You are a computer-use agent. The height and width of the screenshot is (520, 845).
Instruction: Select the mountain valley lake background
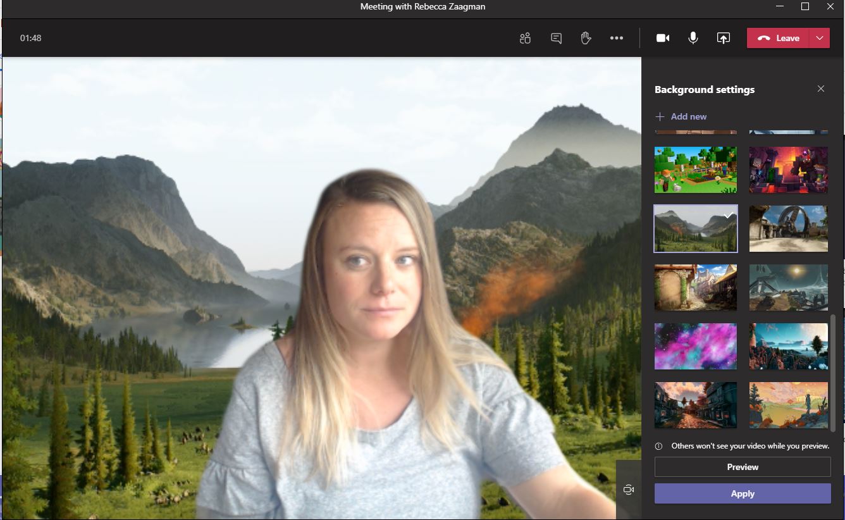pyautogui.click(x=696, y=228)
